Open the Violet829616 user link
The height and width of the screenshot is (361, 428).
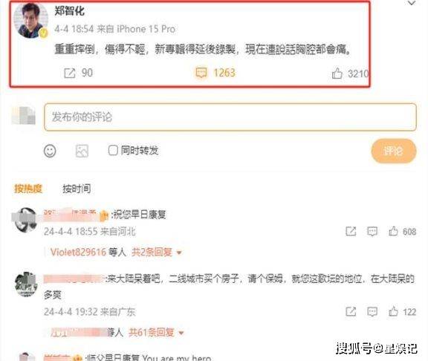pos(78,252)
